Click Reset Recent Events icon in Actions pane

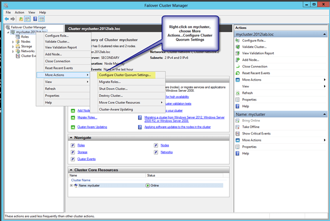coord(237,73)
